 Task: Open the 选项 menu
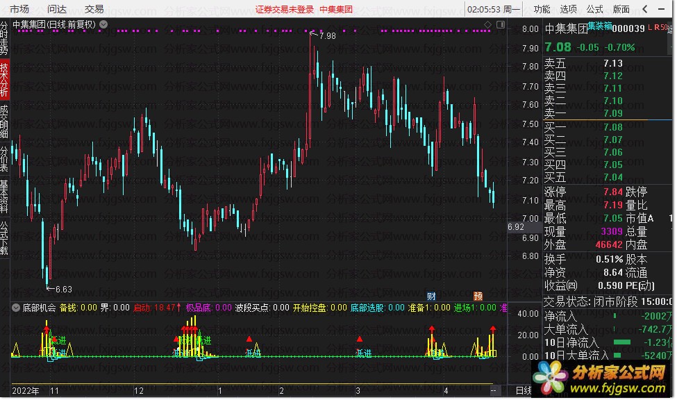(568, 8)
